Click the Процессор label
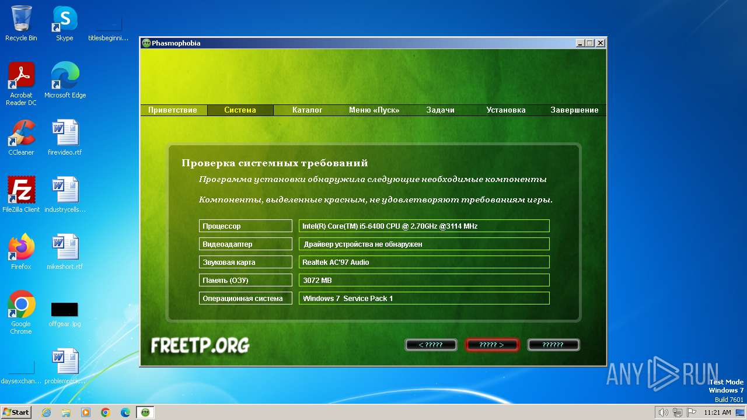The width and height of the screenshot is (747, 420). (x=246, y=226)
